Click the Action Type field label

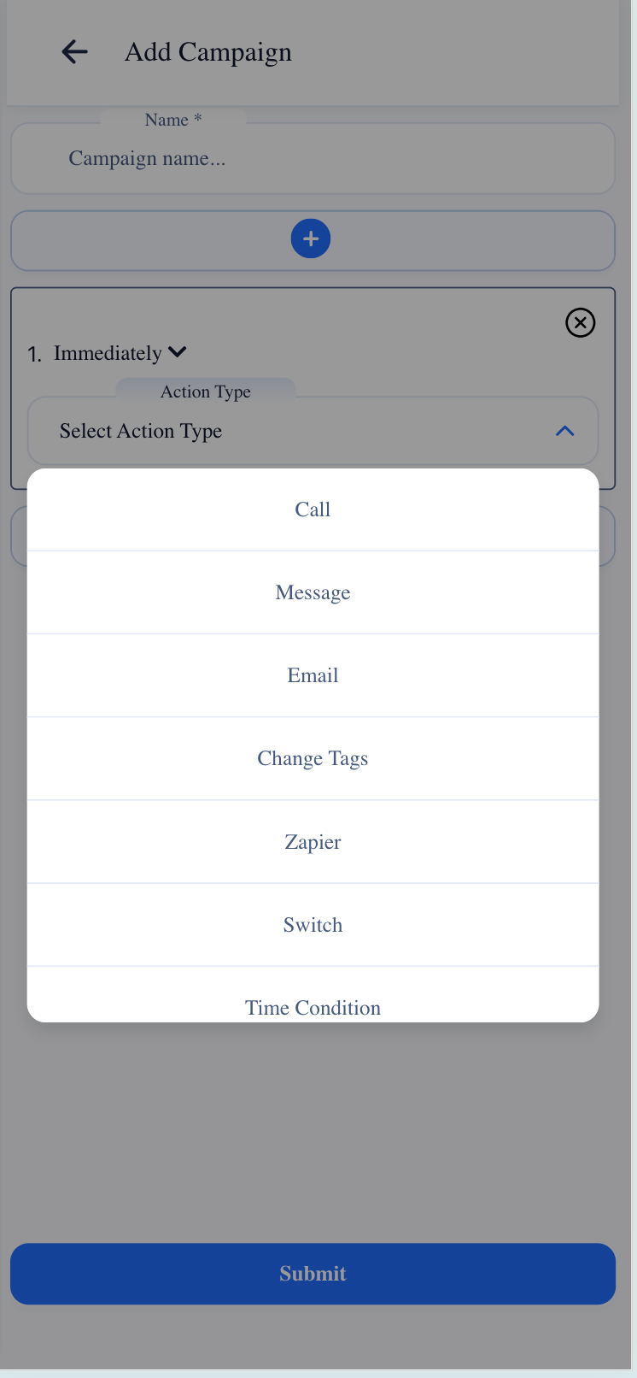point(206,392)
